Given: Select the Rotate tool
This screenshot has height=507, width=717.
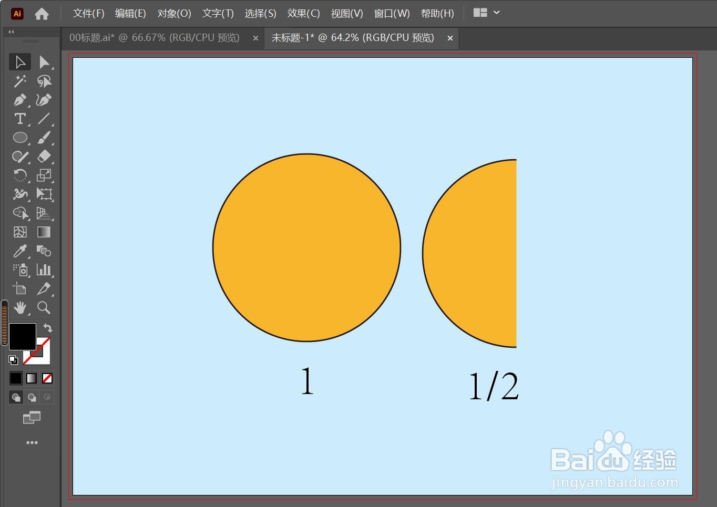Looking at the screenshot, I should tap(20, 175).
